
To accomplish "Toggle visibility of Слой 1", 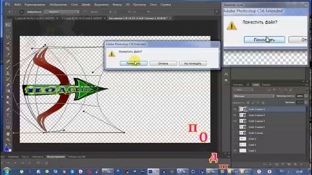I will pyautogui.click(x=235, y=151).
